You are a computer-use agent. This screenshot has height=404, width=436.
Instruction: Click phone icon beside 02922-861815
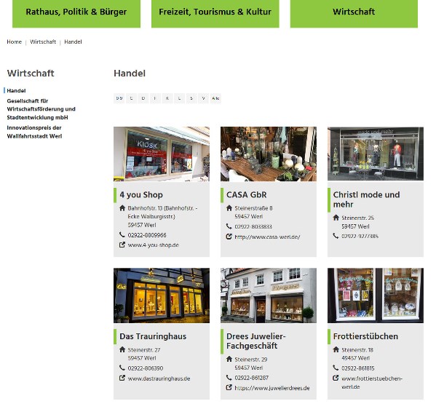tap(336, 368)
